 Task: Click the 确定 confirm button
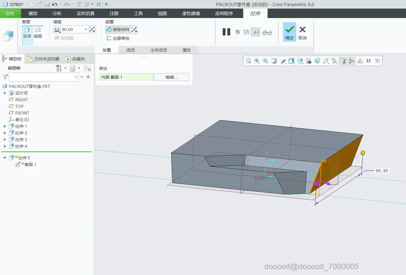click(x=289, y=32)
